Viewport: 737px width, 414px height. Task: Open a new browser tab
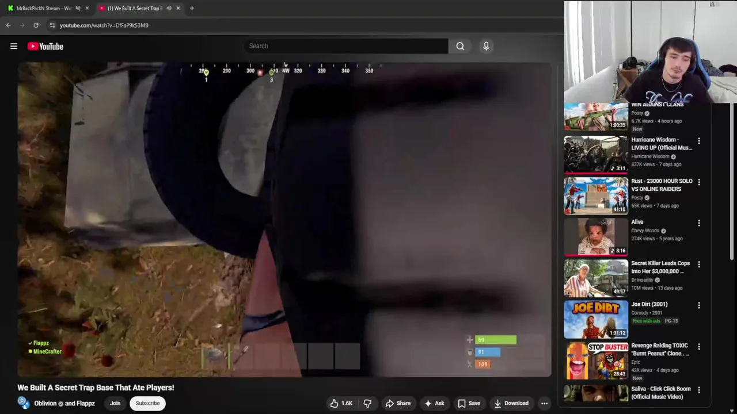click(192, 9)
